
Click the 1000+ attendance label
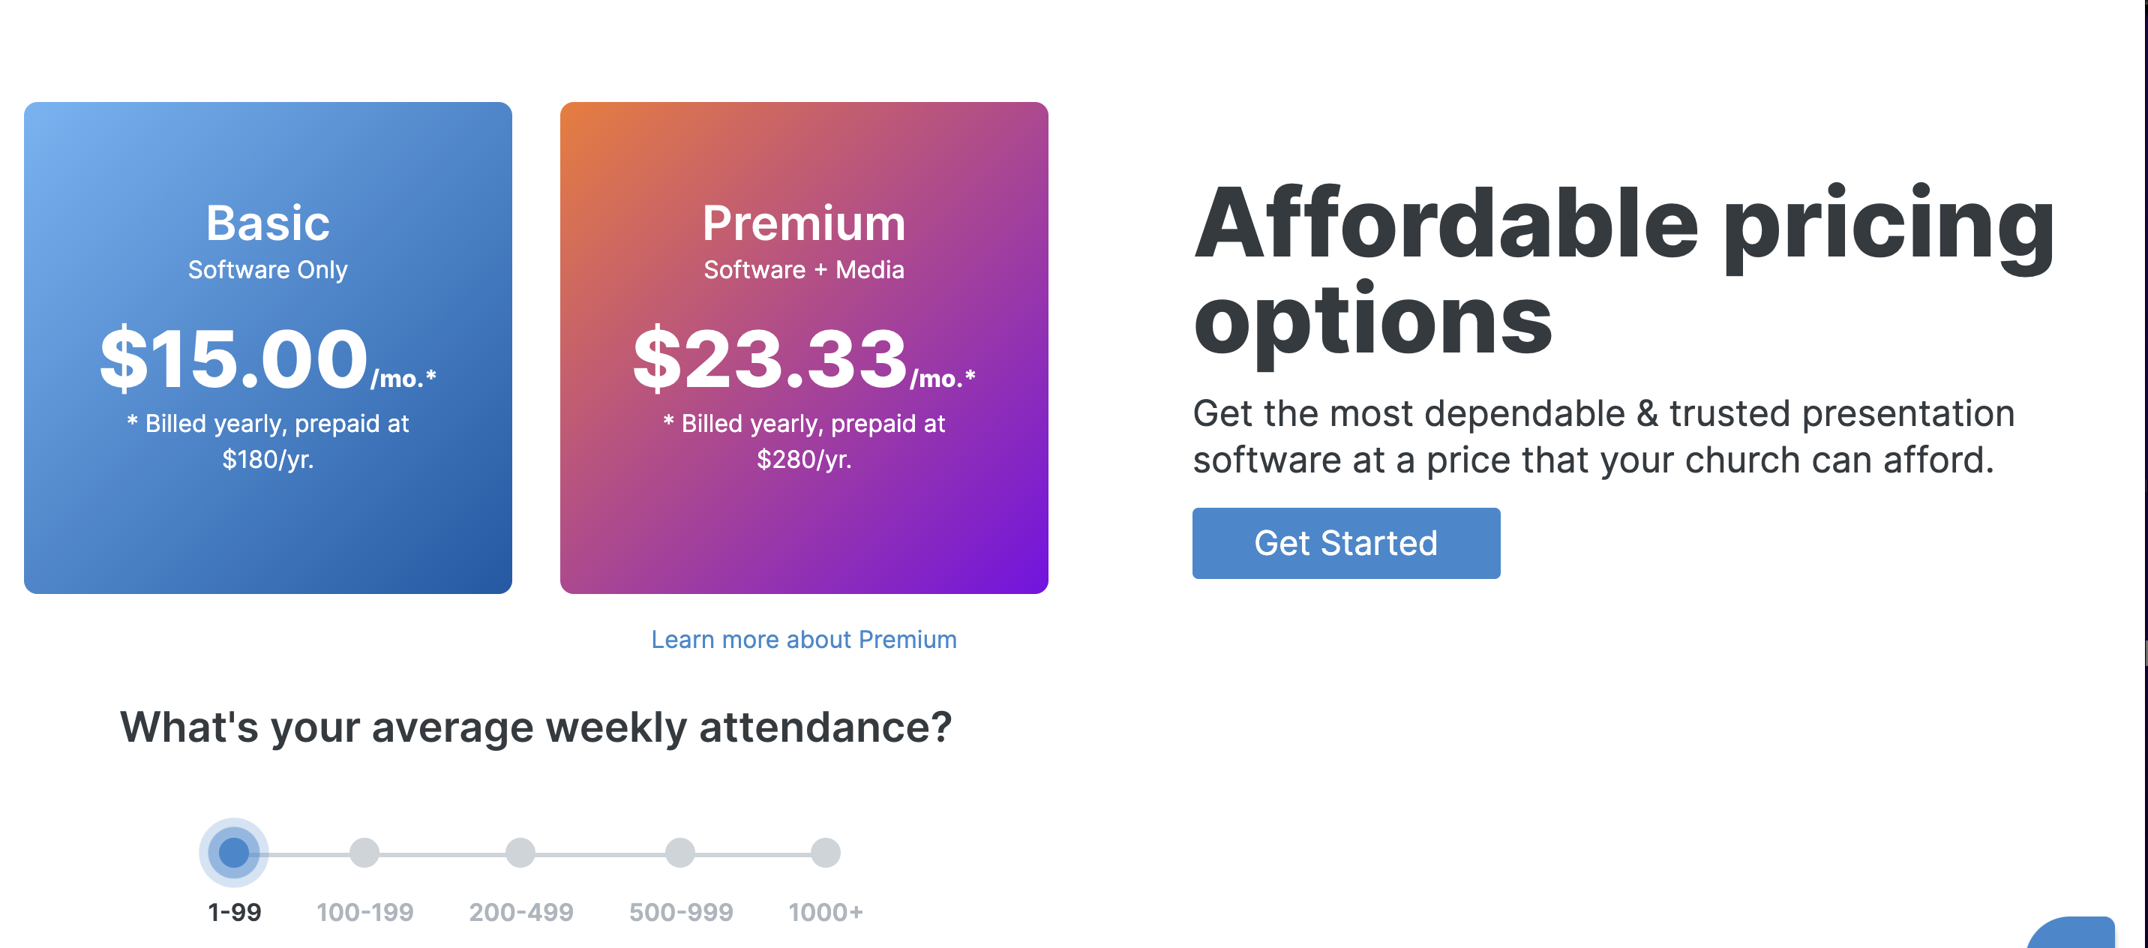pyautogui.click(x=825, y=911)
